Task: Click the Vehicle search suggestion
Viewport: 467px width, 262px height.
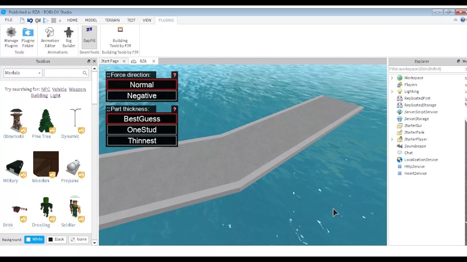Action: (x=59, y=89)
